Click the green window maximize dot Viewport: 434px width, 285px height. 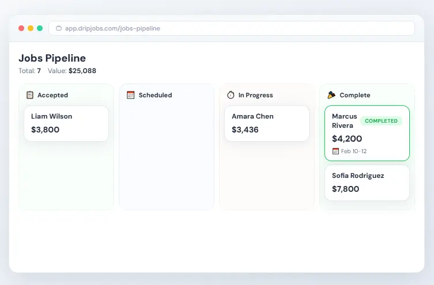coord(40,28)
